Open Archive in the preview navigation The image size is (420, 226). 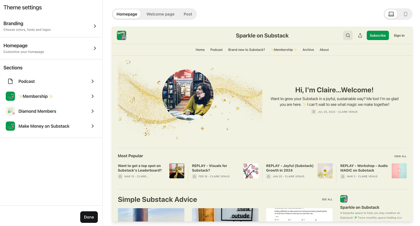click(x=308, y=50)
